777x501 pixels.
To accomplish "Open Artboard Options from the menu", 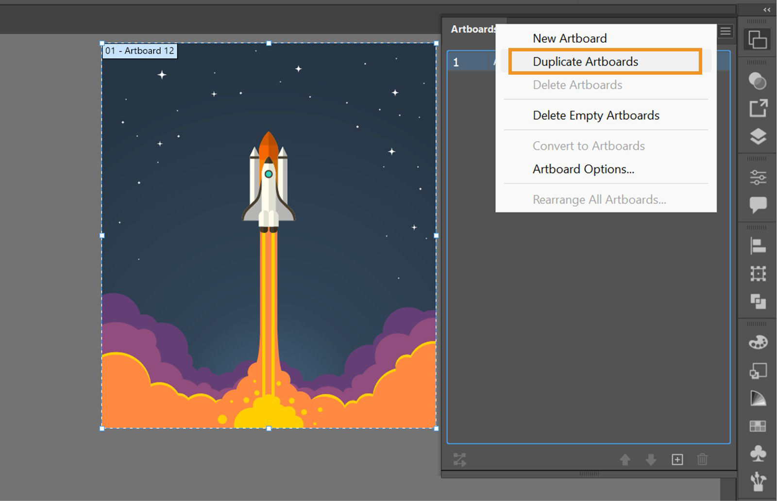I will point(582,169).
